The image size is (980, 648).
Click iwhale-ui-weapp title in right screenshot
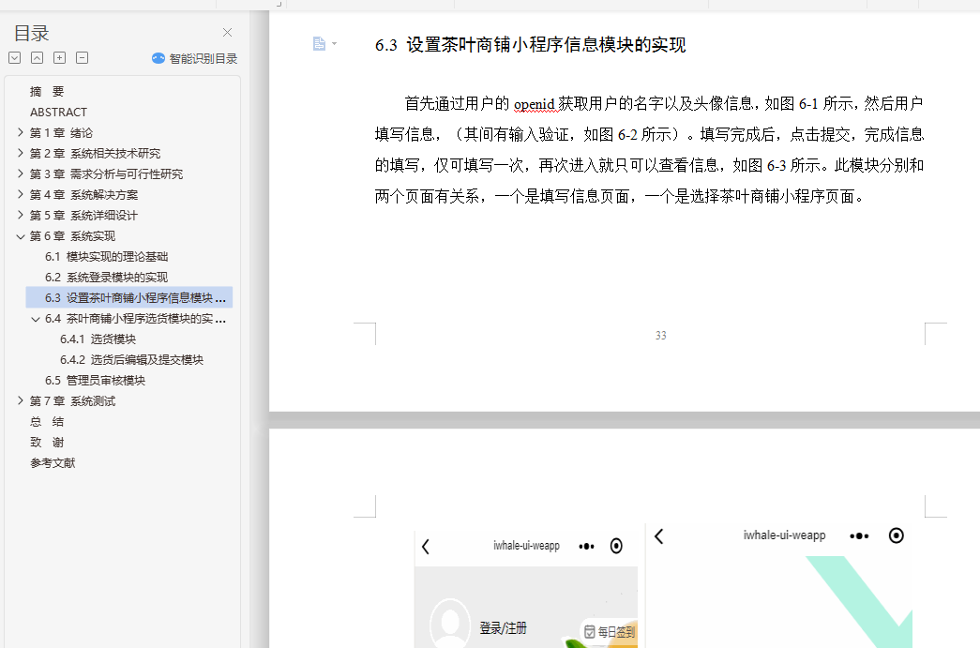coord(784,535)
